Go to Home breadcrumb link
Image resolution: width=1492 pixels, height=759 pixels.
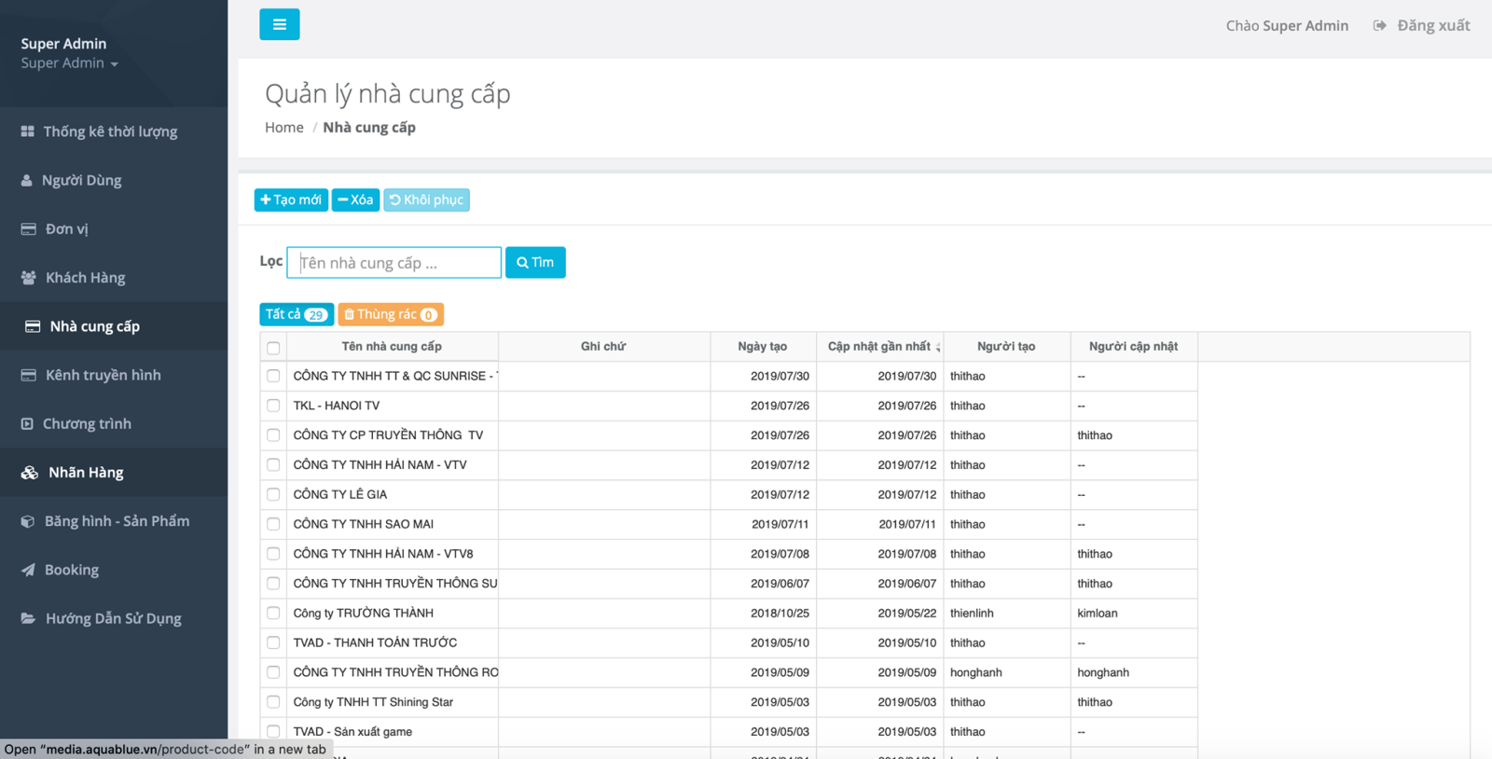(x=283, y=128)
